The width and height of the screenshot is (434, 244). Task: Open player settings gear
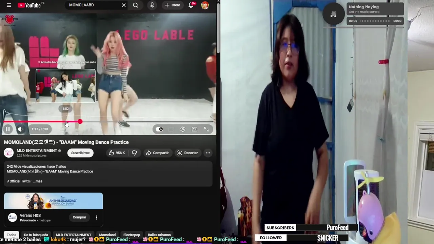(x=183, y=129)
